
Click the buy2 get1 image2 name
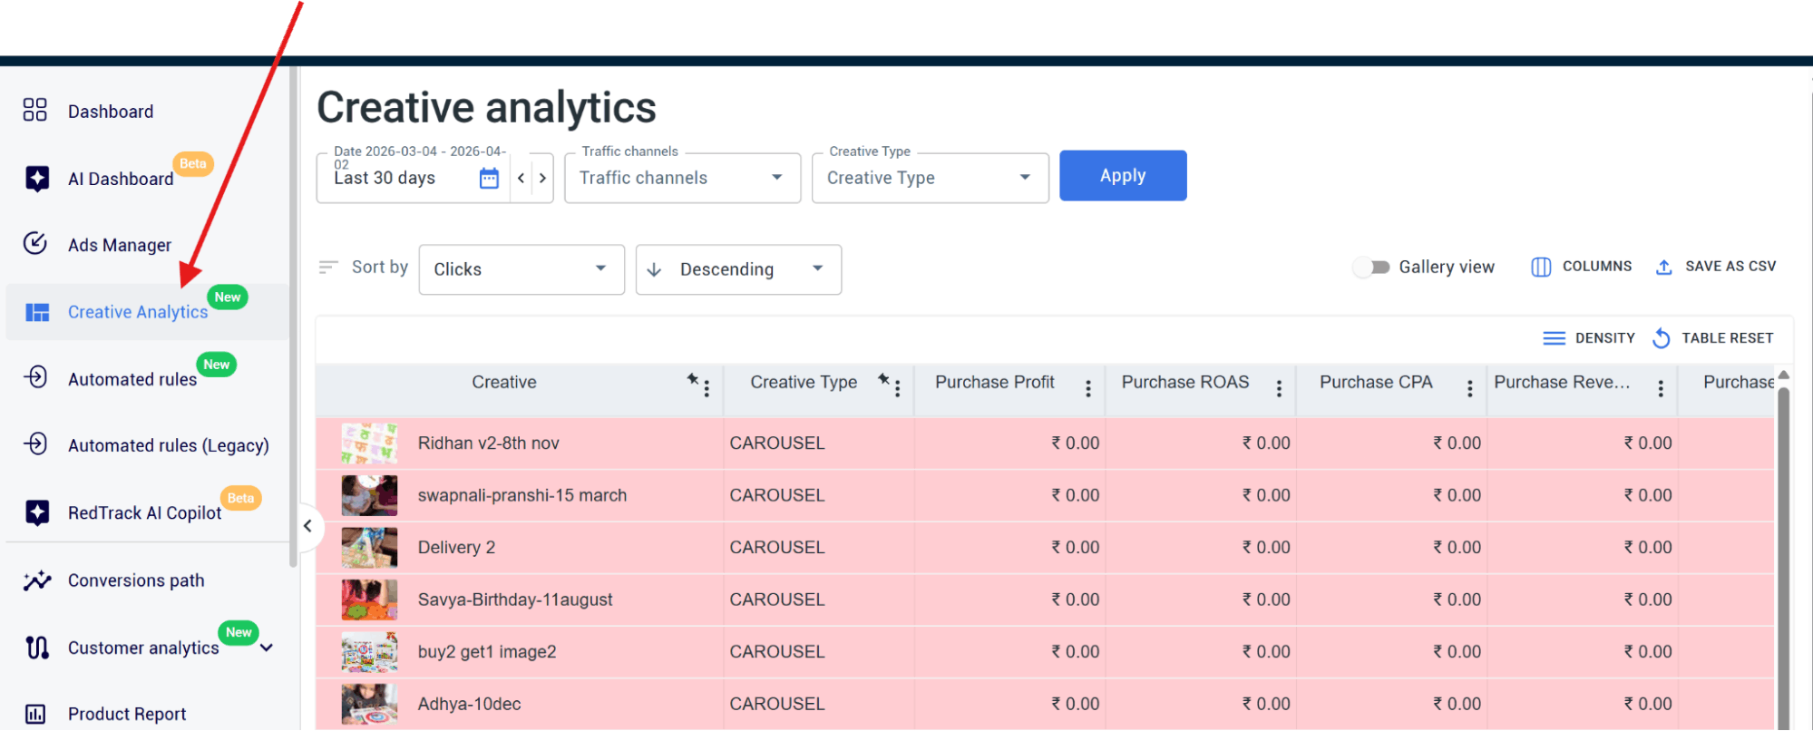tap(487, 652)
